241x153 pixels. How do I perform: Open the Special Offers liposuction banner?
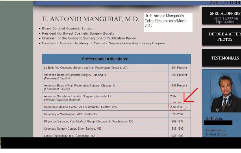point(222,16)
